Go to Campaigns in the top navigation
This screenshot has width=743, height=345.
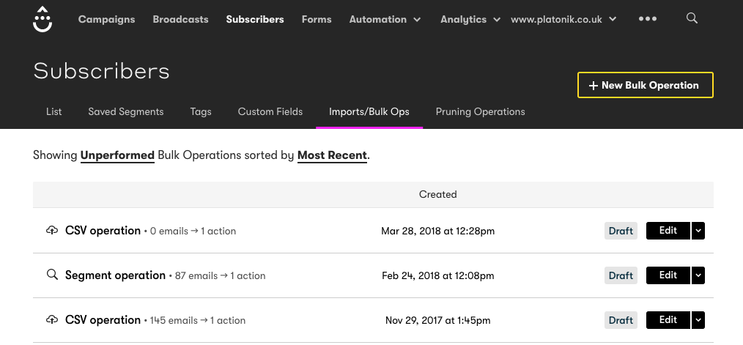[x=106, y=20]
